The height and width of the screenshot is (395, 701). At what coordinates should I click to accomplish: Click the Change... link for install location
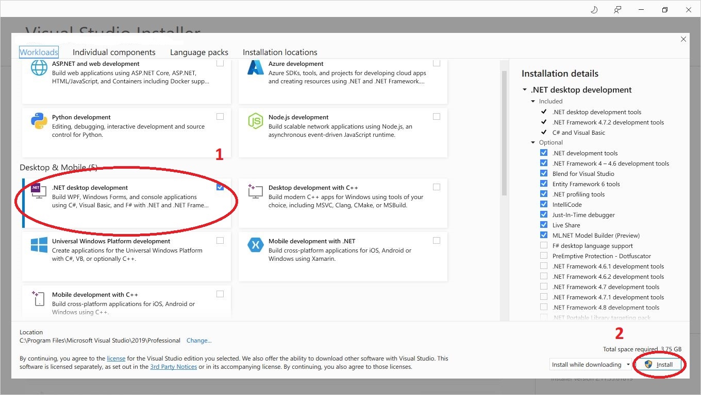[x=199, y=340]
